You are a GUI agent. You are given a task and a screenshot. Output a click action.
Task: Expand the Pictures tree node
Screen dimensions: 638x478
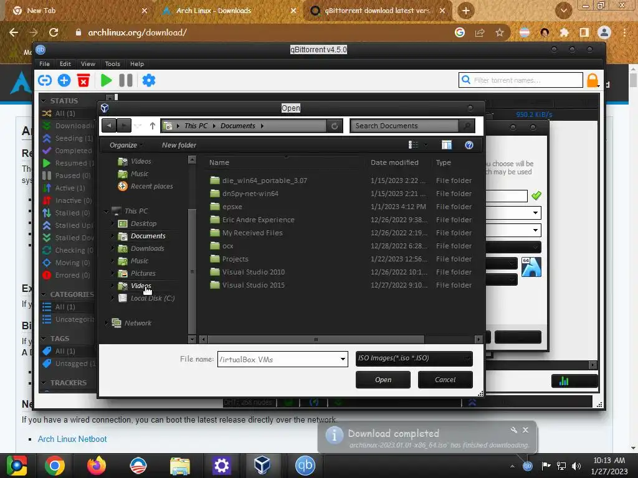tap(112, 273)
